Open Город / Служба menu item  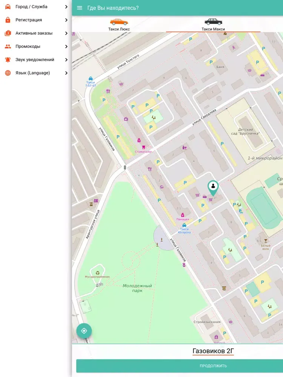36,7
